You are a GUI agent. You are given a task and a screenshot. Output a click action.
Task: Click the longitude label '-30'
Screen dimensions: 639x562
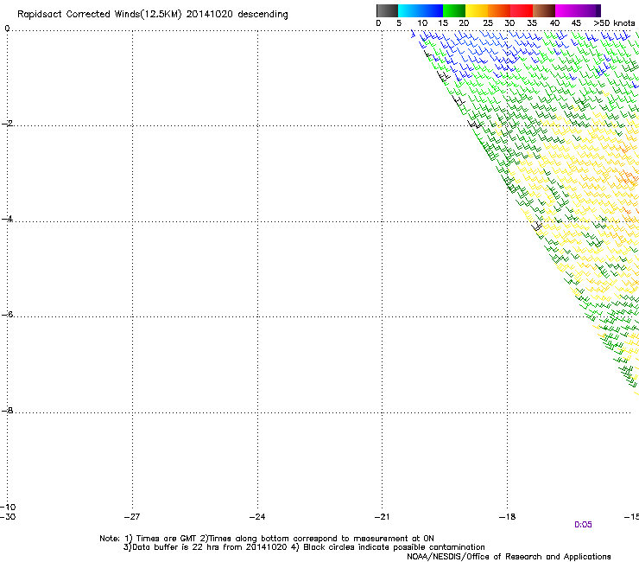[x=8, y=517]
